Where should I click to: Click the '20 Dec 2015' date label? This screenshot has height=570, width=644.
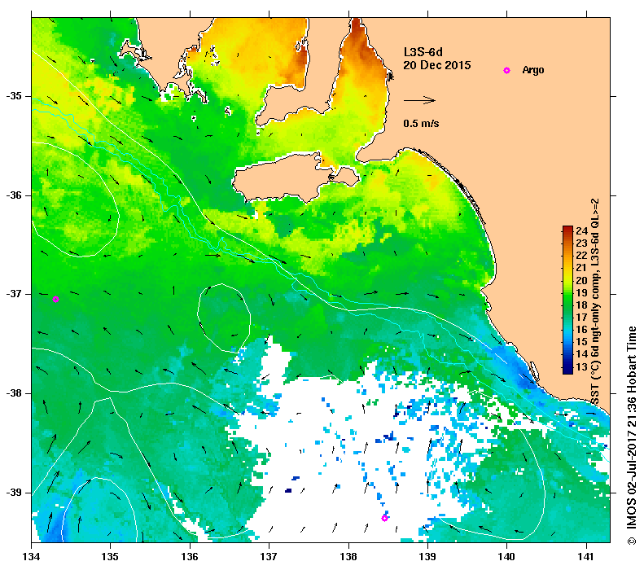437,65
